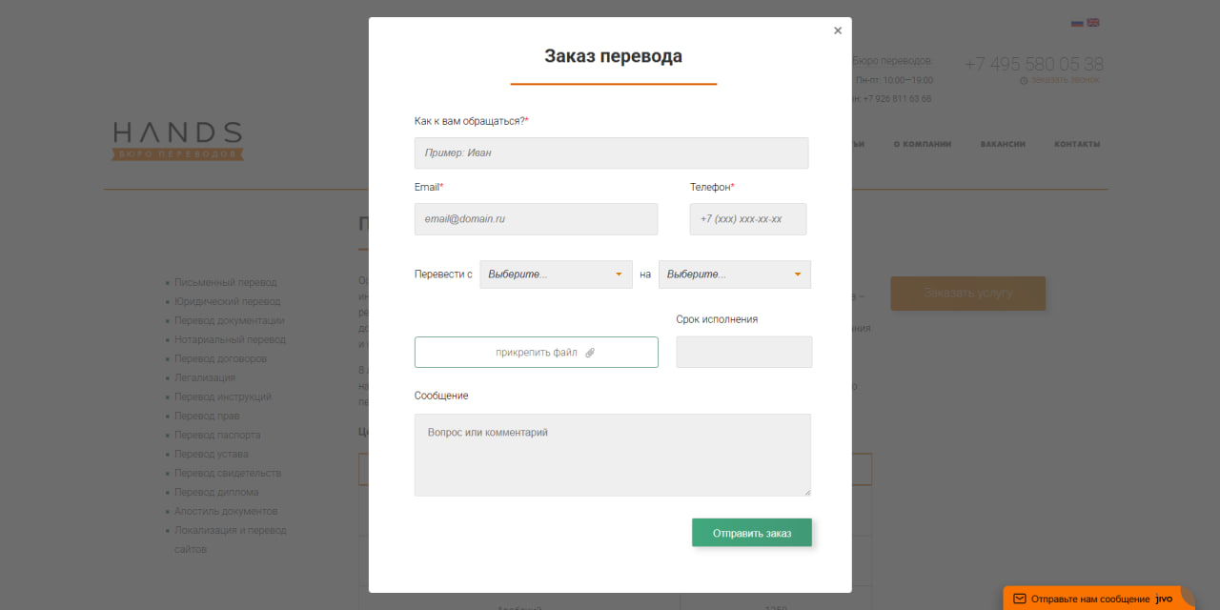
Task: Select the deadline field
Action: [x=743, y=352]
